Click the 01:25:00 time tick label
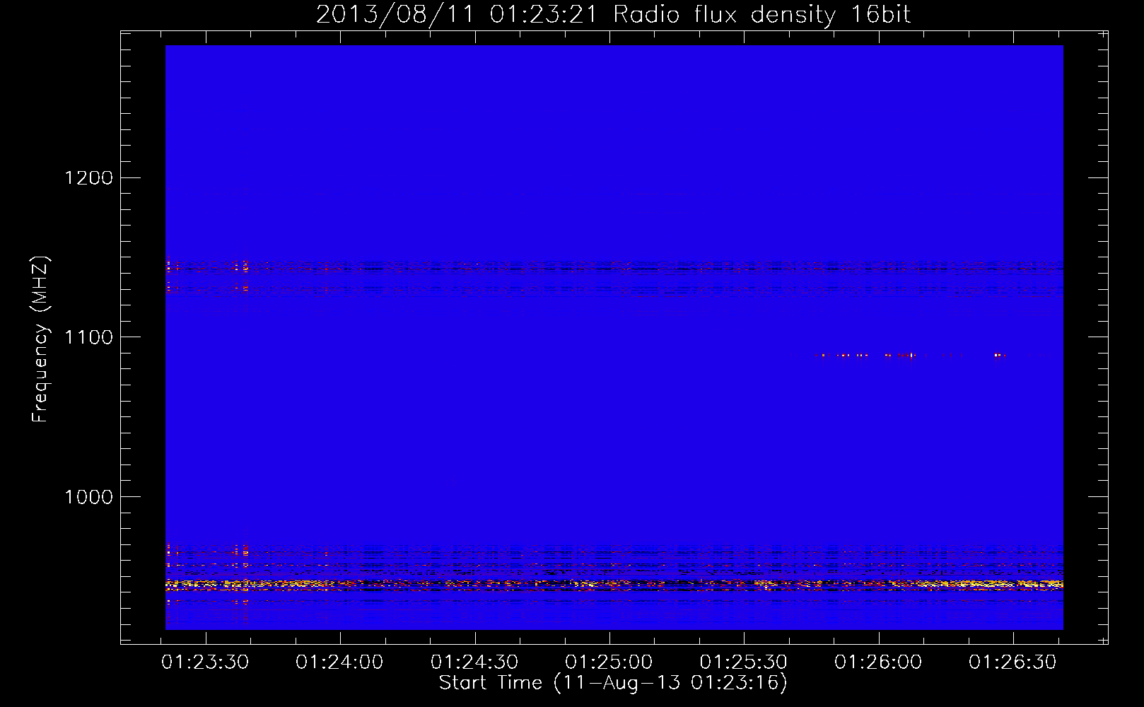Viewport: 1144px width, 707px height. 609,662
